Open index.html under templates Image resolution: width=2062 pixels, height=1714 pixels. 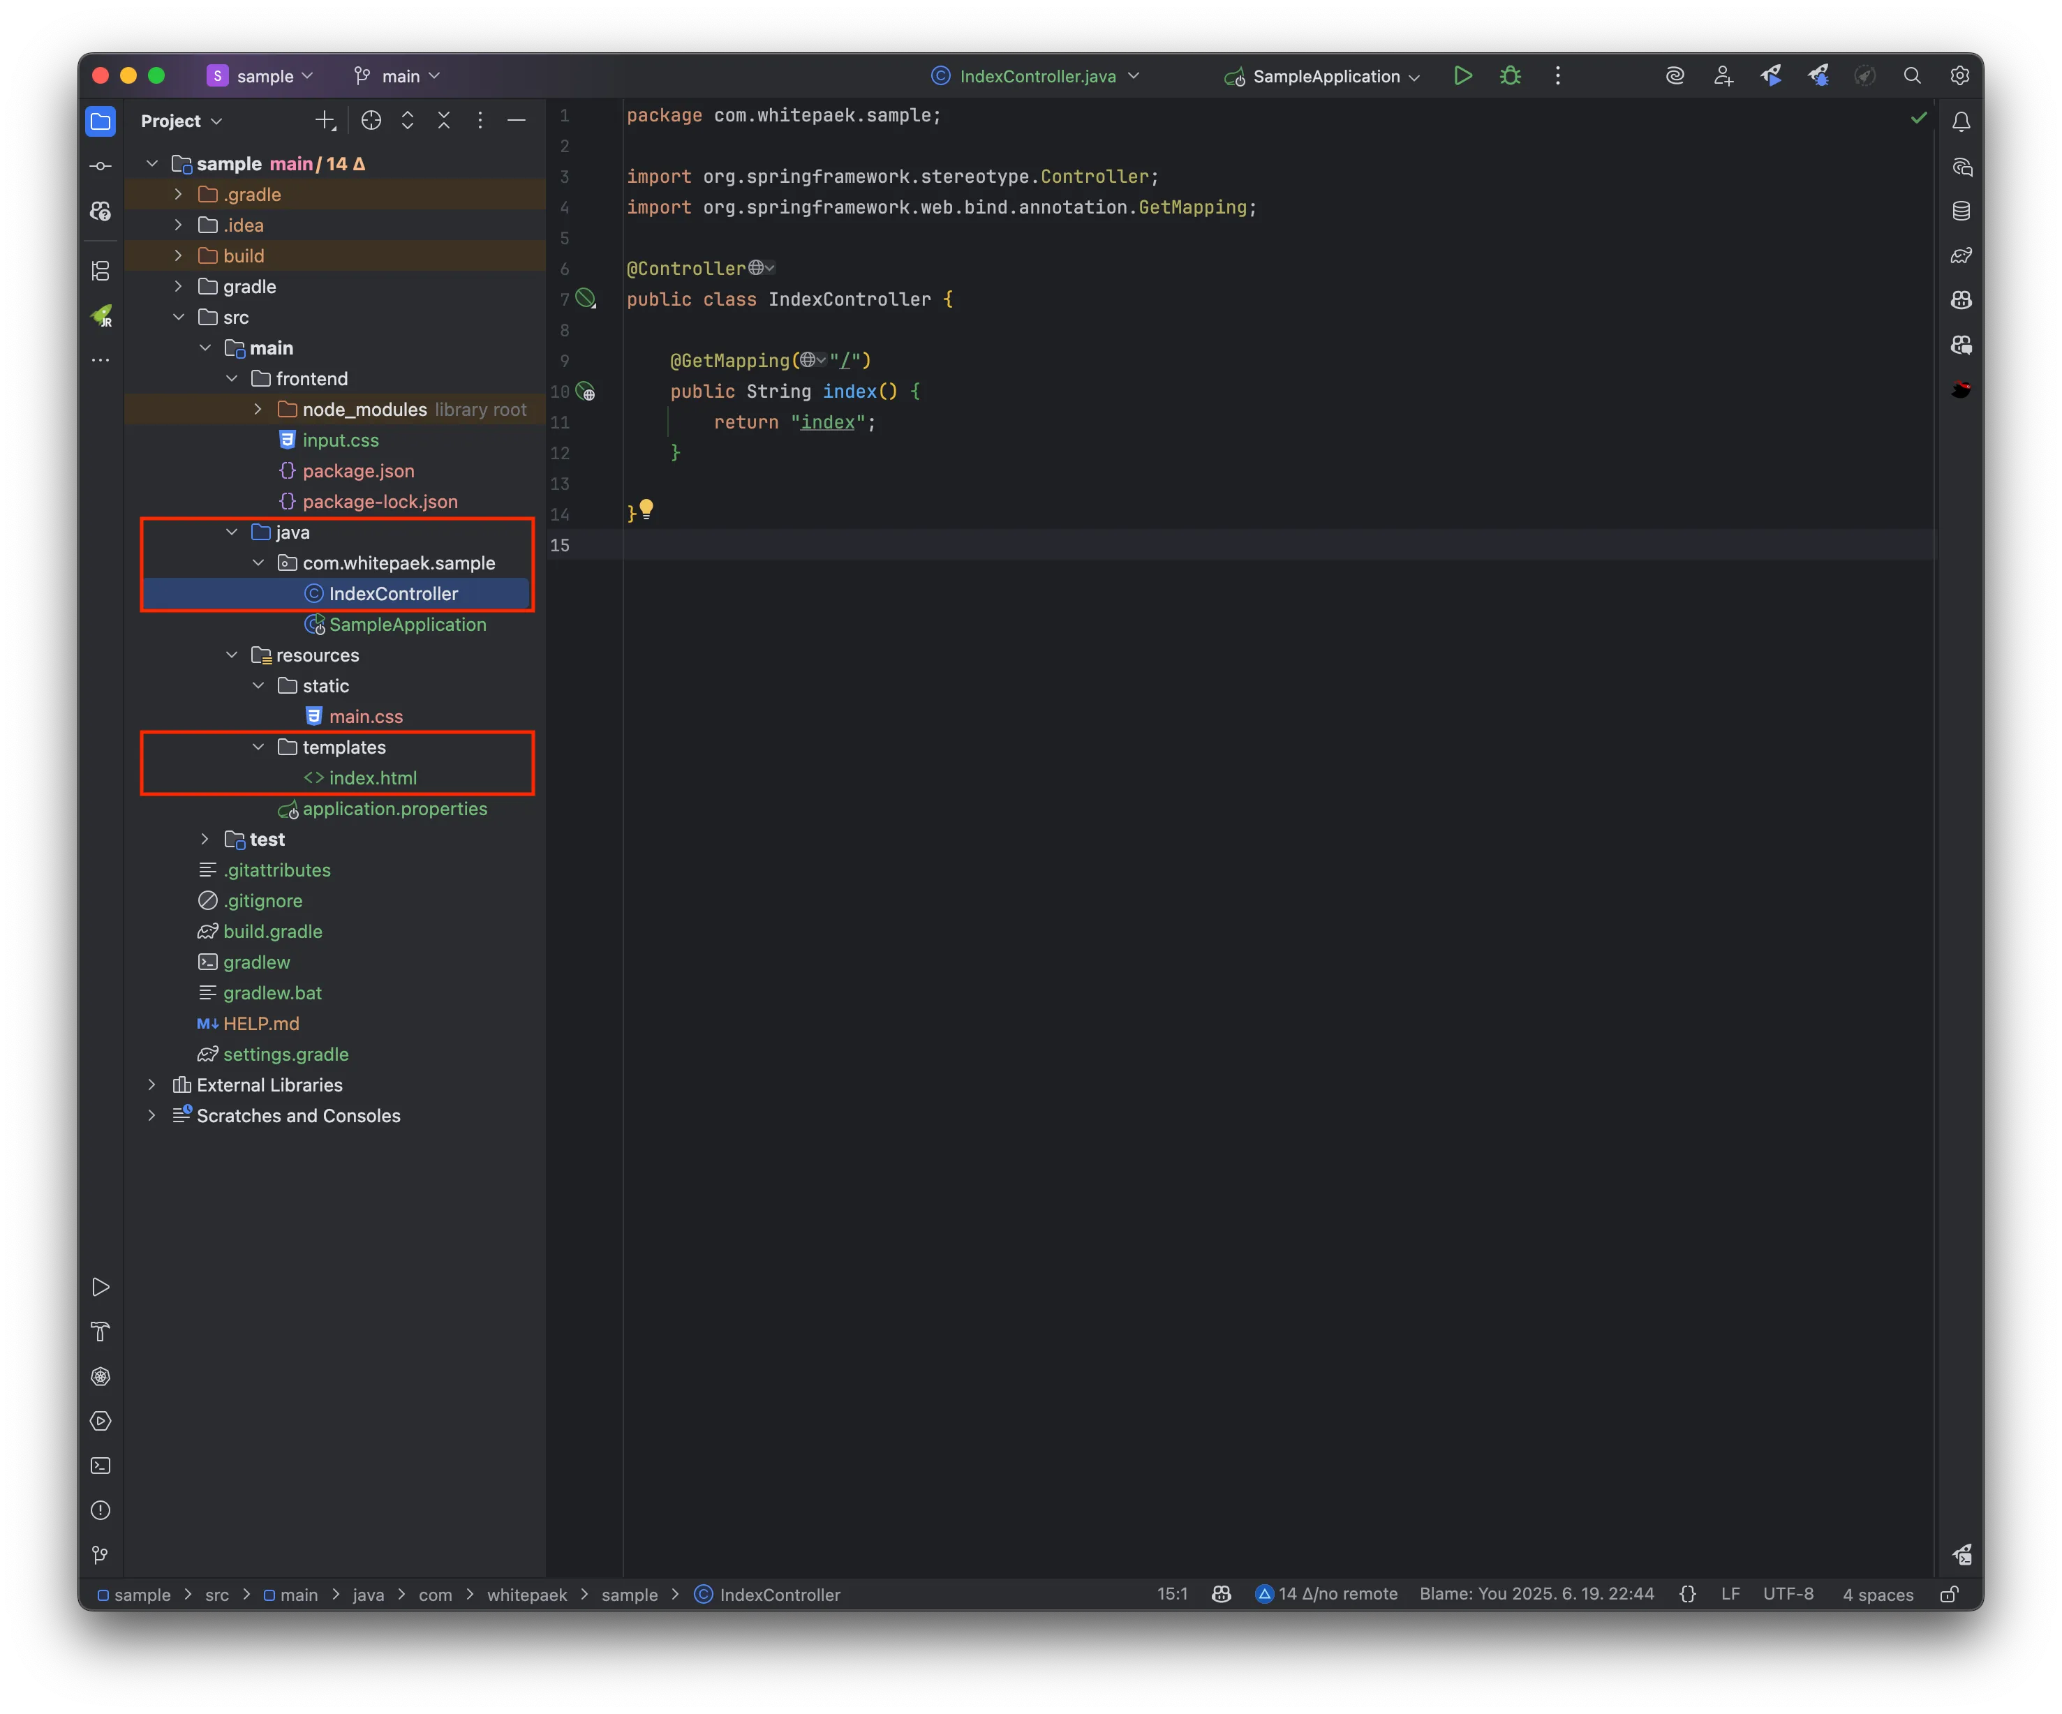pos(372,777)
